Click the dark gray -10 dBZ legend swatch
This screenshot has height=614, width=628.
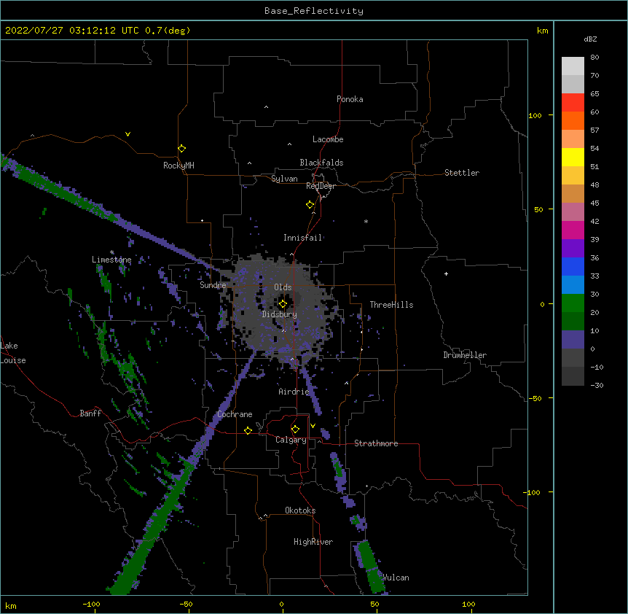coord(573,376)
